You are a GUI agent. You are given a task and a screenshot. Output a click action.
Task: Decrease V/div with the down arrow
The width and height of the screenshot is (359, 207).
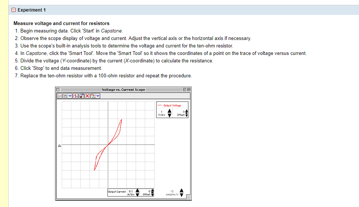tap(170, 115)
